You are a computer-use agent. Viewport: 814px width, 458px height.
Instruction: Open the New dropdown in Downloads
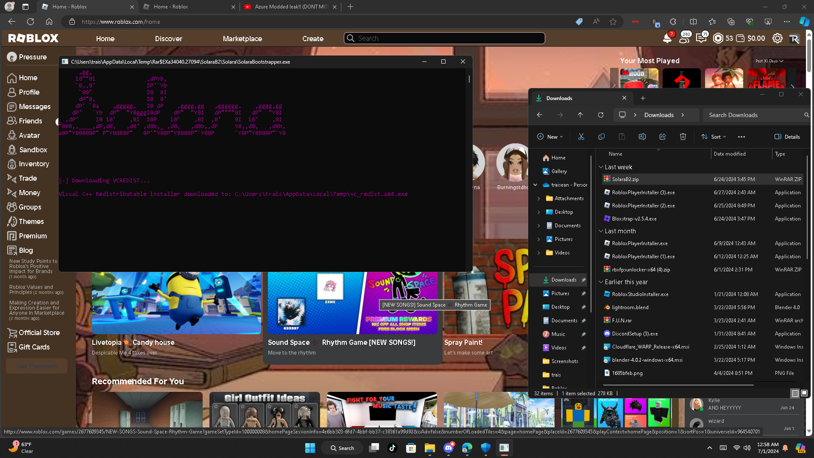(x=550, y=137)
